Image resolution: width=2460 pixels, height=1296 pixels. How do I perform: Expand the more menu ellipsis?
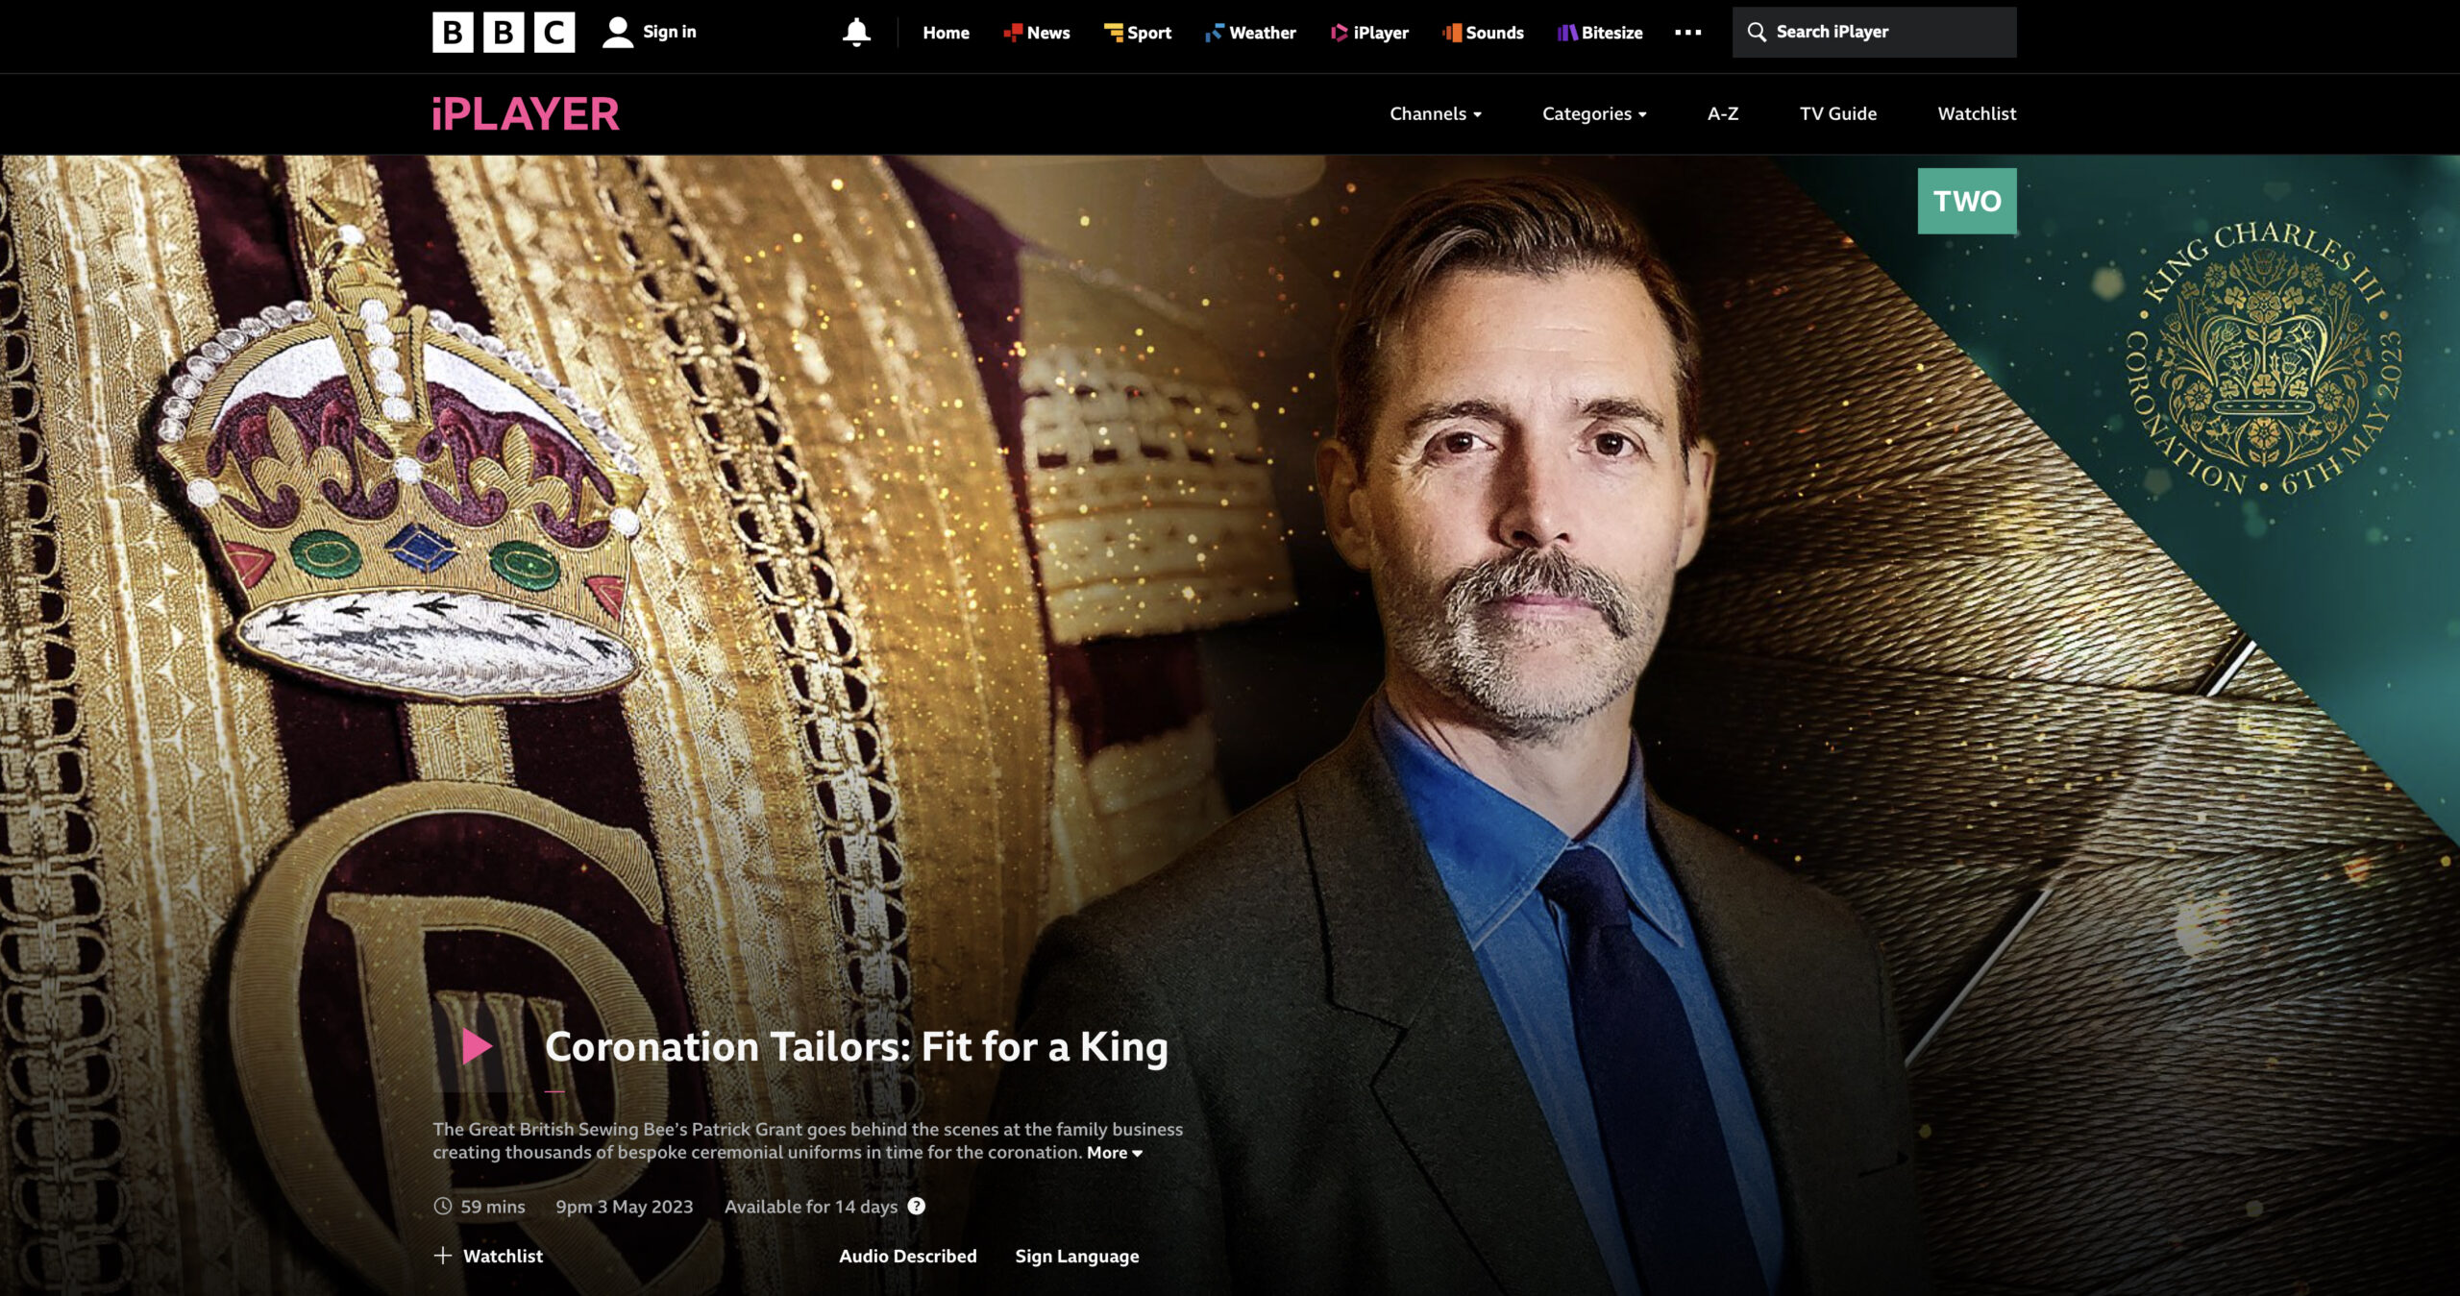click(1687, 33)
